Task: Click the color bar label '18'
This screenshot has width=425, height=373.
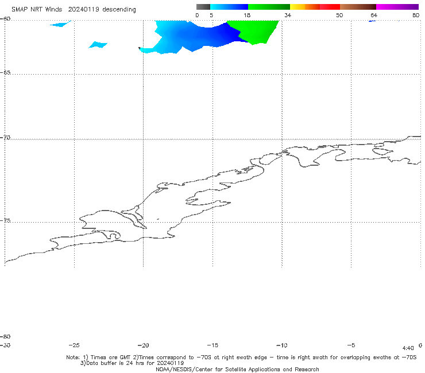Action: pyautogui.click(x=247, y=15)
